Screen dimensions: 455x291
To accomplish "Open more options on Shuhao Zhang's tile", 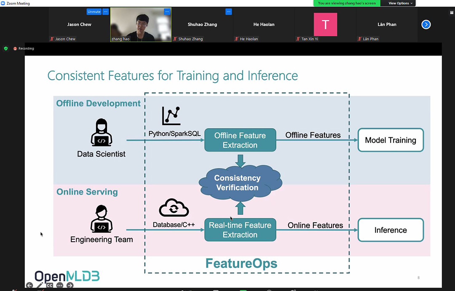I will point(229,12).
